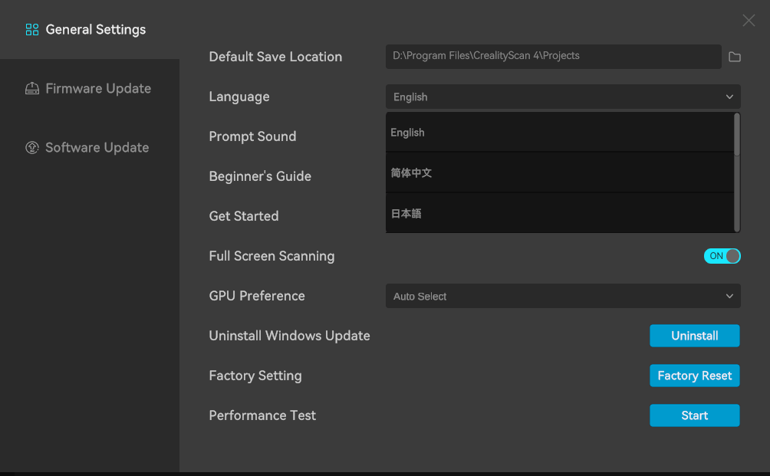Click the Factory Reset button
The image size is (770, 476).
694,376
